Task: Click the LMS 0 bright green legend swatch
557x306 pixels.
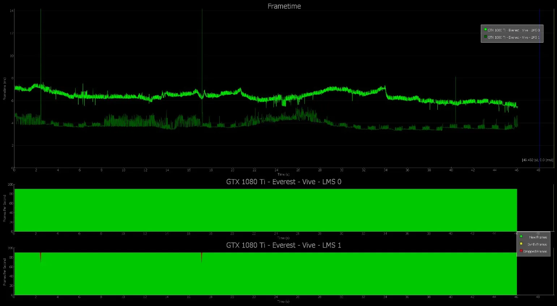Action: coord(485,30)
